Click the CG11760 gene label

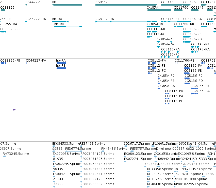(181, 7)
